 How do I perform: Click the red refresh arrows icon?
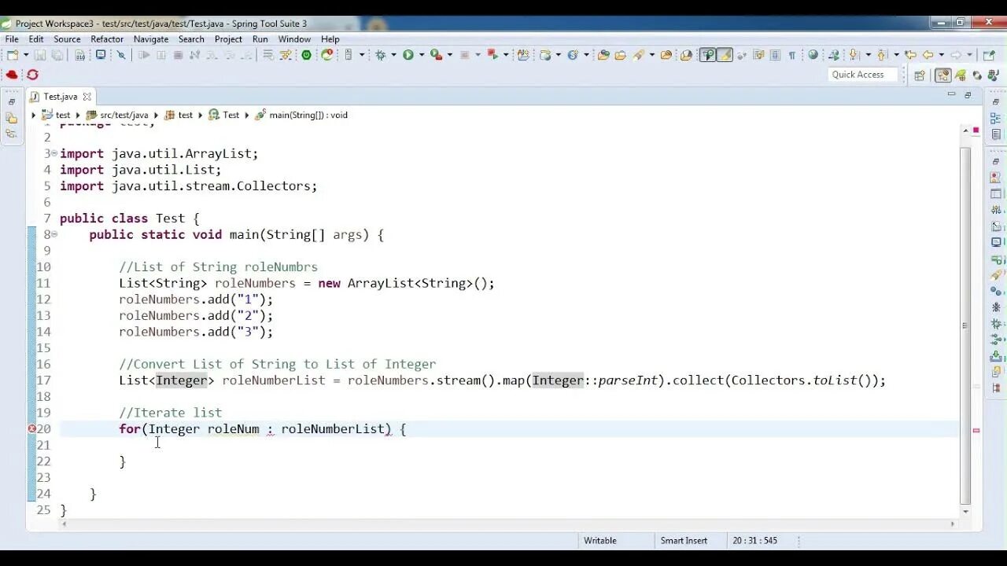coord(32,75)
